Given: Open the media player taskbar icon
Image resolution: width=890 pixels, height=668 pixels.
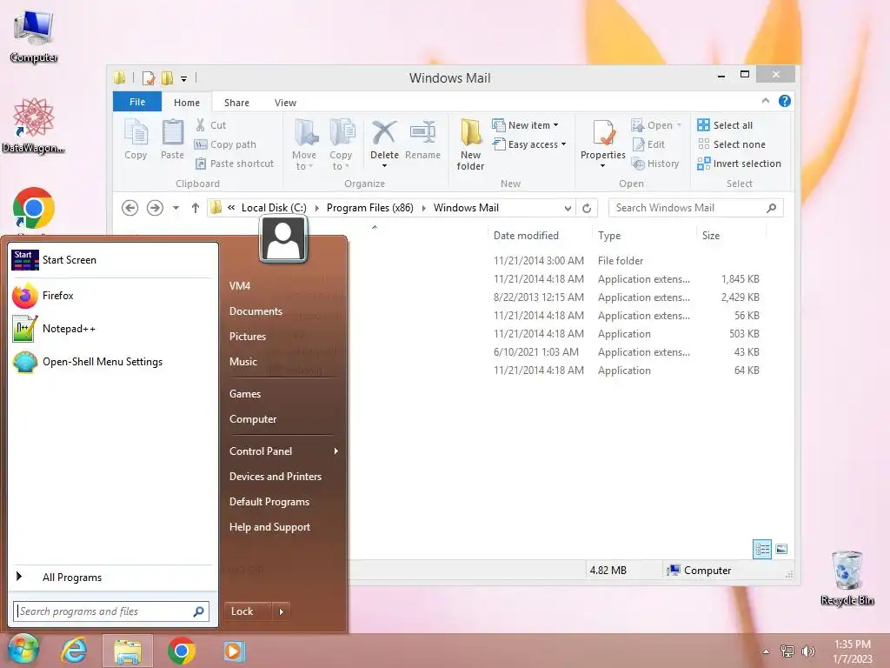Looking at the screenshot, I should click(x=234, y=651).
